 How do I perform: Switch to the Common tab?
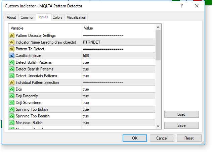point(28,17)
